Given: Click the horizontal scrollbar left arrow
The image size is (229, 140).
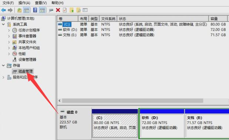Looking at the screenshot, I should [60, 100].
